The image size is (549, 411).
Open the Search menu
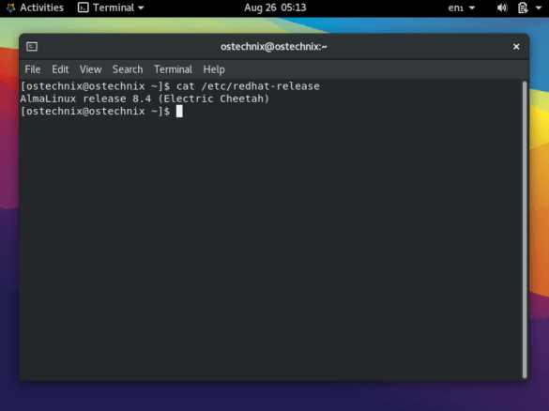[128, 69]
